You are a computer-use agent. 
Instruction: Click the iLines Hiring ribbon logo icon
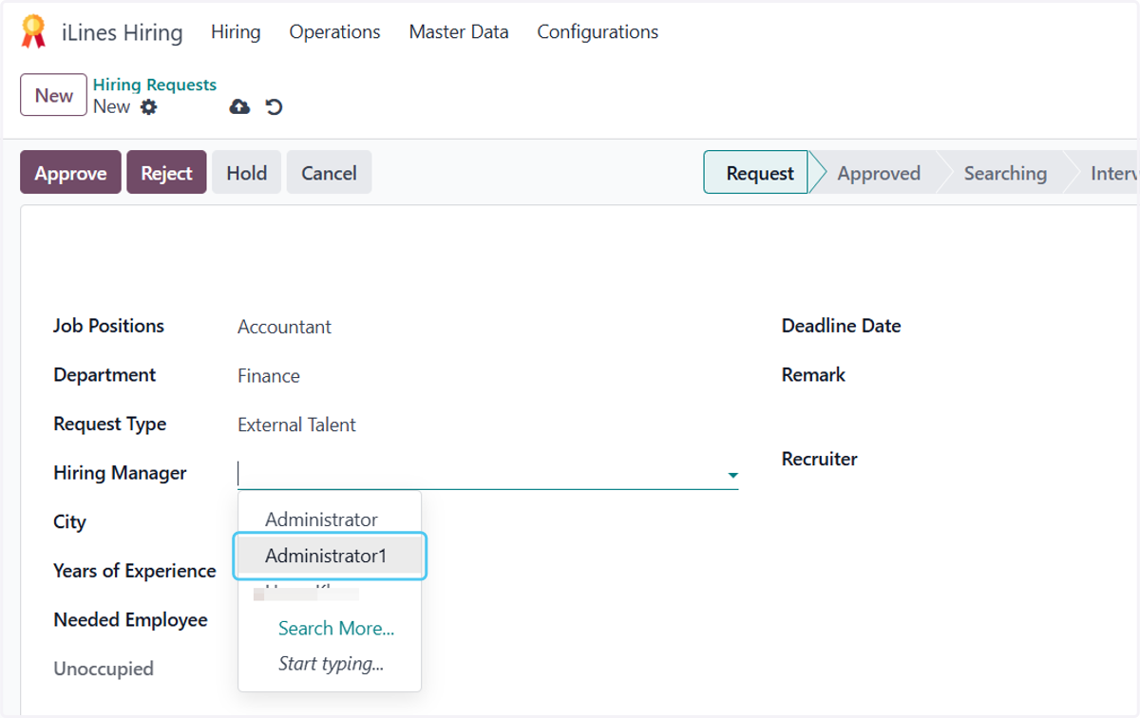[x=33, y=32]
